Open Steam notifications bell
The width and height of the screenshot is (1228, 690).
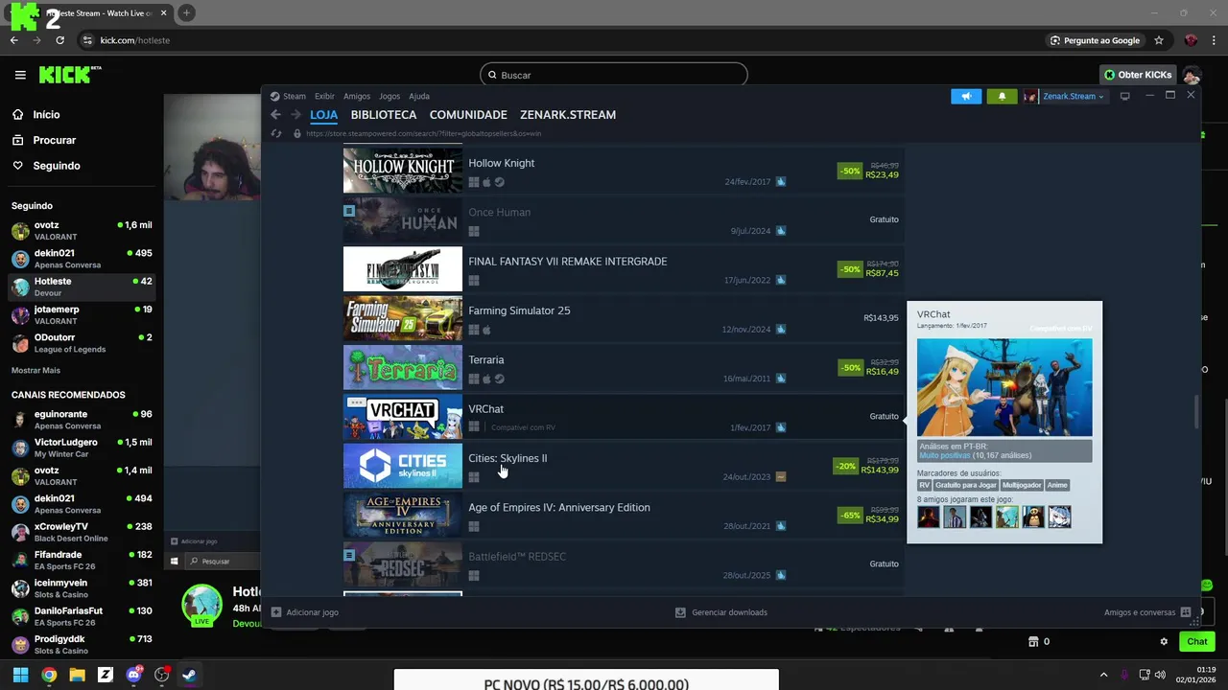(x=1002, y=96)
